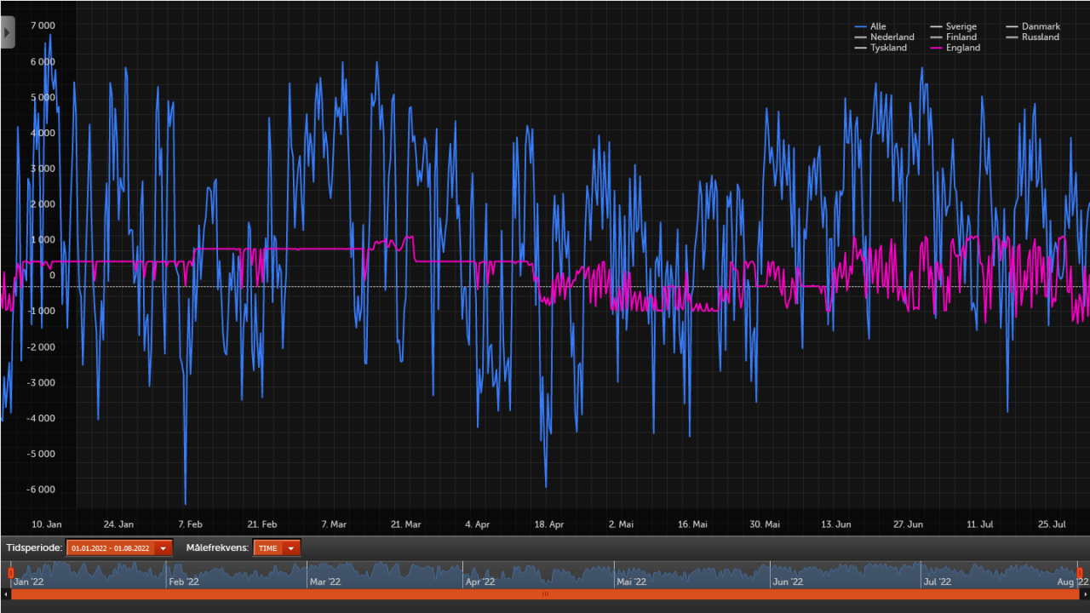Click the Tidsperiode dropdown arrow button

coord(163,548)
